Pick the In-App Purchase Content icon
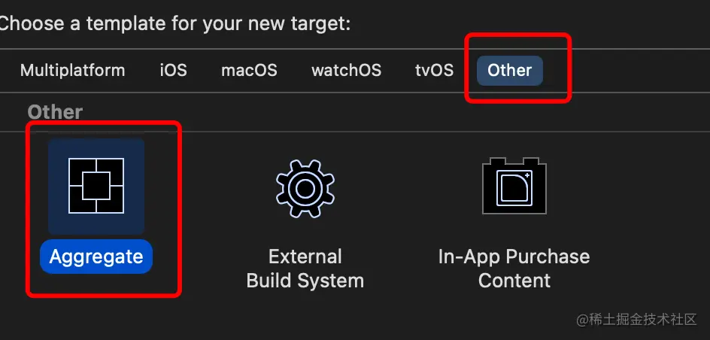The height and width of the screenshot is (340, 710). (x=514, y=186)
